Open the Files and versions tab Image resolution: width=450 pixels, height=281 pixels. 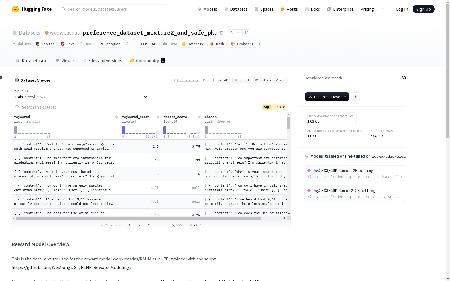coord(102,61)
